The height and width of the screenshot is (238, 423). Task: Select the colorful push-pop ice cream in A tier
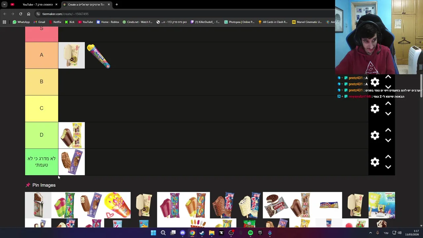click(98, 56)
